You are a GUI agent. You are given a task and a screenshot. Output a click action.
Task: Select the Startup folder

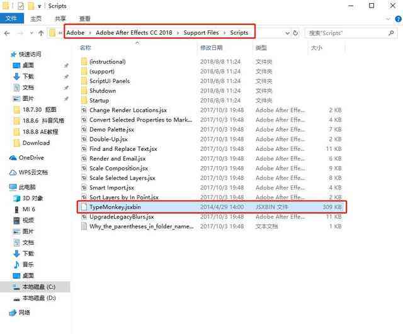[x=99, y=101]
